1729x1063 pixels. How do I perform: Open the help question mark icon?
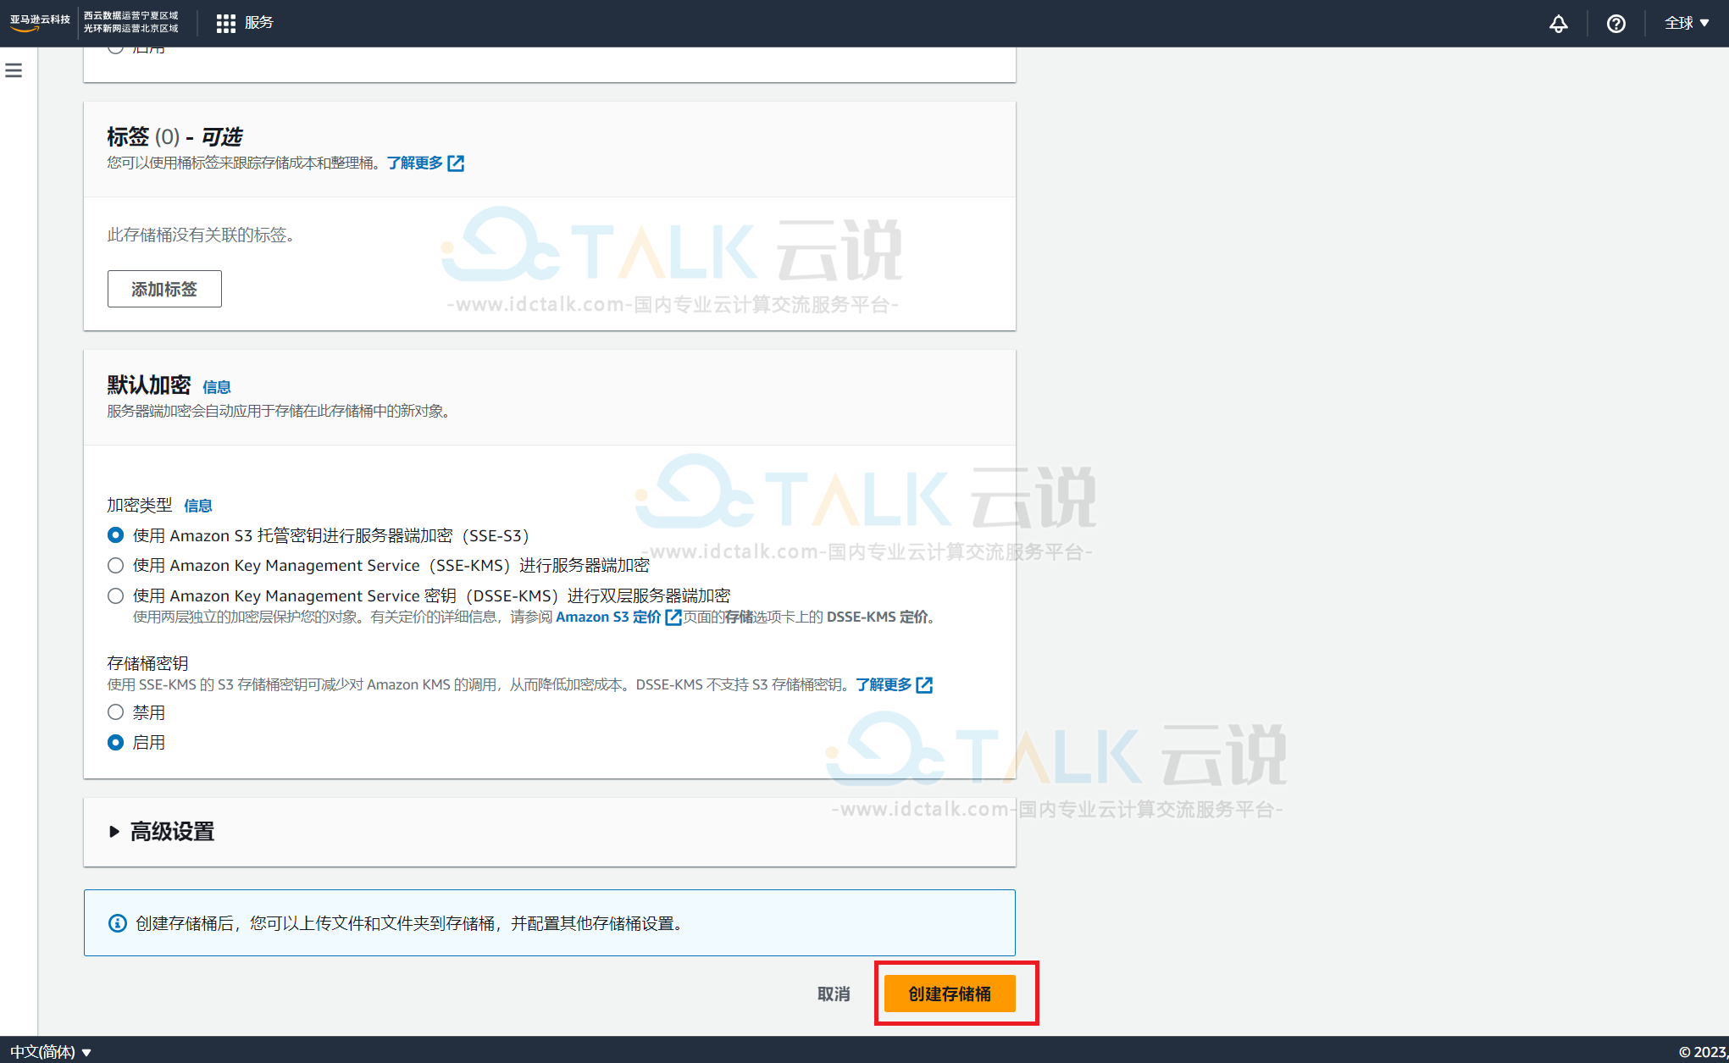coord(1615,24)
